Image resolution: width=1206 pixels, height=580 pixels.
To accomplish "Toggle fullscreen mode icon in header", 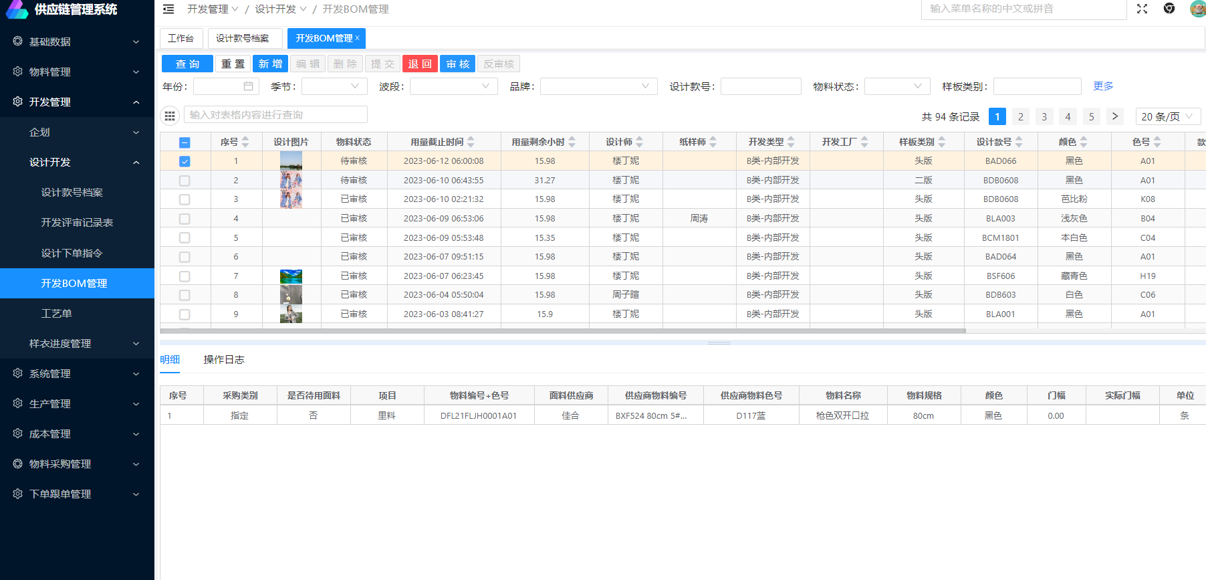I will point(1142,9).
